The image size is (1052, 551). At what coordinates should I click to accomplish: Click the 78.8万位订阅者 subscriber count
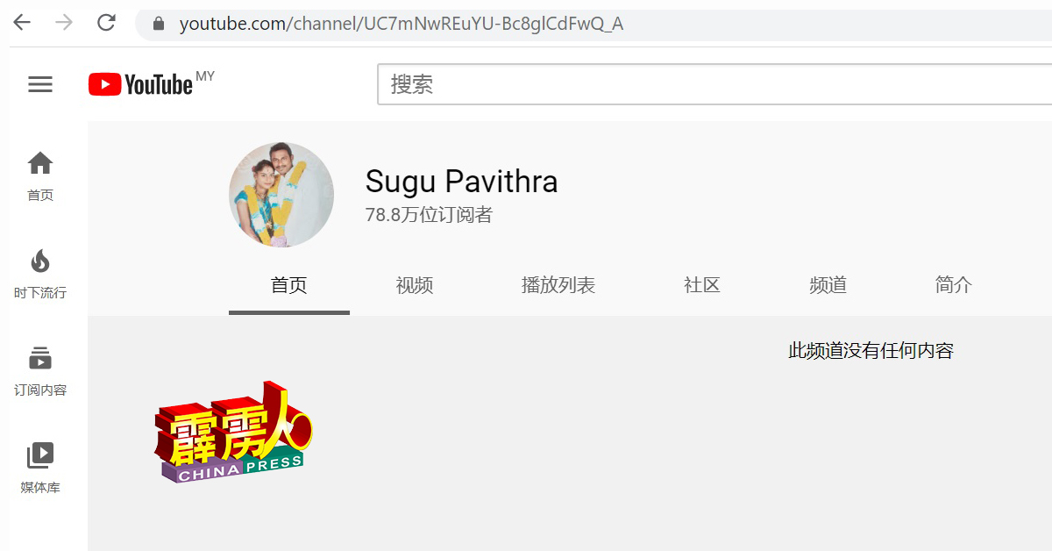[429, 215]
